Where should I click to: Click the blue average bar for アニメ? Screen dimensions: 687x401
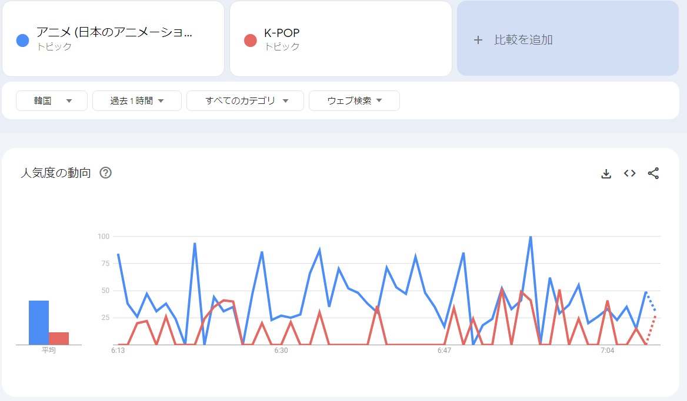click(39, 323)
